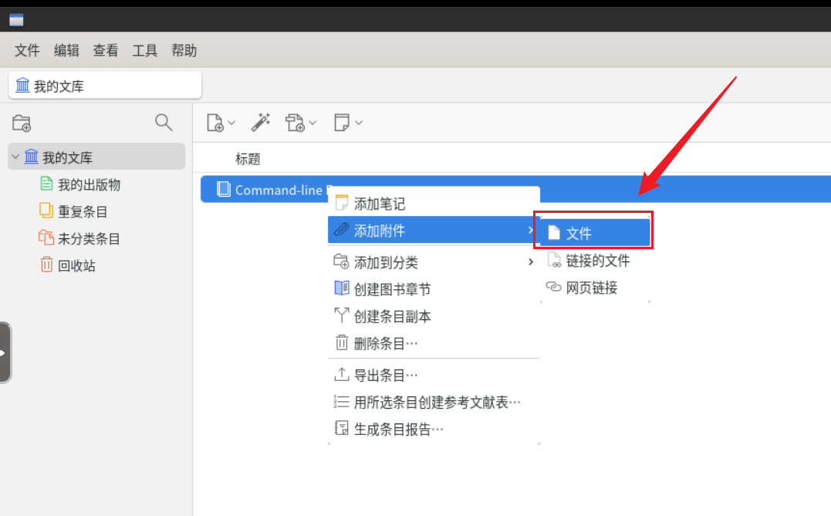Click the 回收站 trash bin icon

click(46, 265)
